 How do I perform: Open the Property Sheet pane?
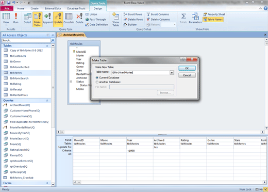[x=214, y=14]
